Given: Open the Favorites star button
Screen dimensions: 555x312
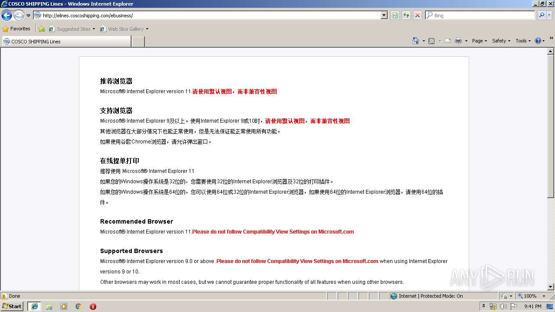Looking at the screenshot, I should pyautogui.click(x=16, y=29).
